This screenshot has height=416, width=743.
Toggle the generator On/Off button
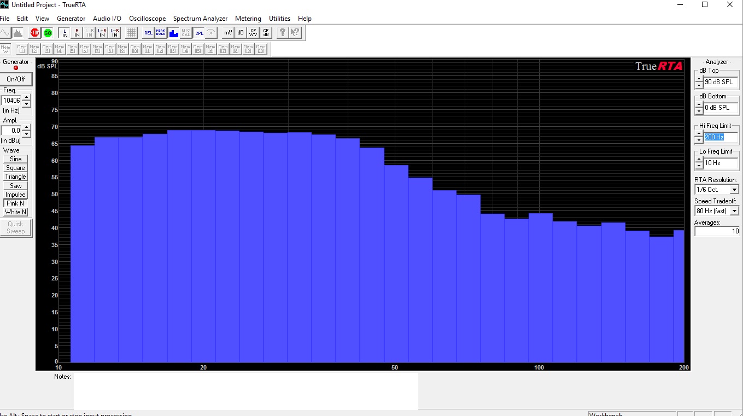[x=16, y=79]
